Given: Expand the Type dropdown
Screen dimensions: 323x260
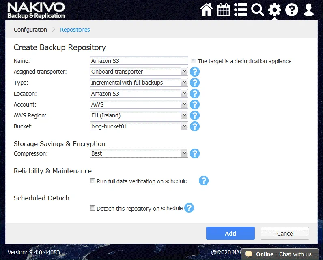Looking at the screenshot, I should click(184, 83).
